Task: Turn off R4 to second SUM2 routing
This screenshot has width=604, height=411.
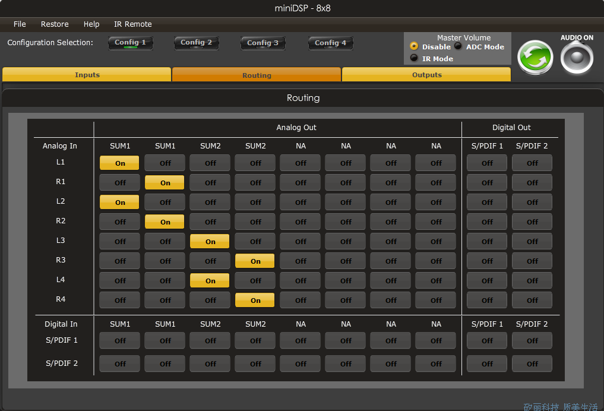Action: coord(255,301)
